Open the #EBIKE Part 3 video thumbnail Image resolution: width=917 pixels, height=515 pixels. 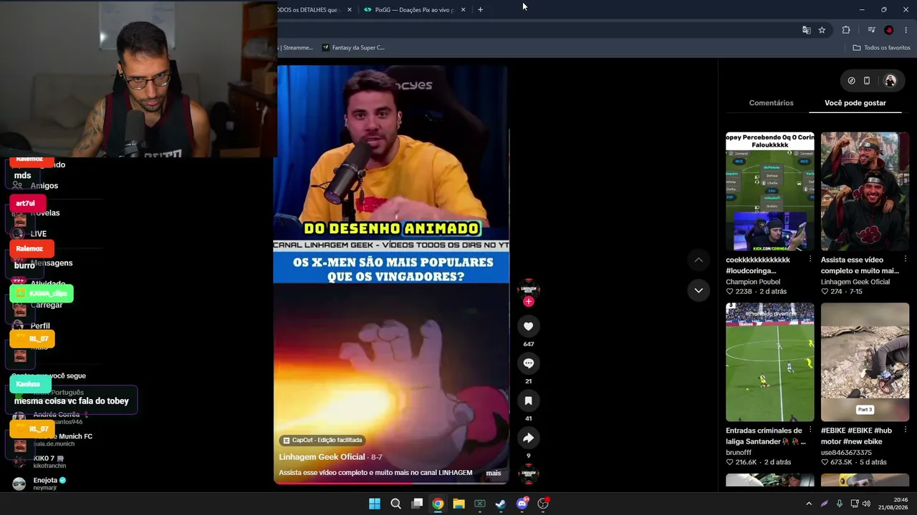click(x=865, y=362)
